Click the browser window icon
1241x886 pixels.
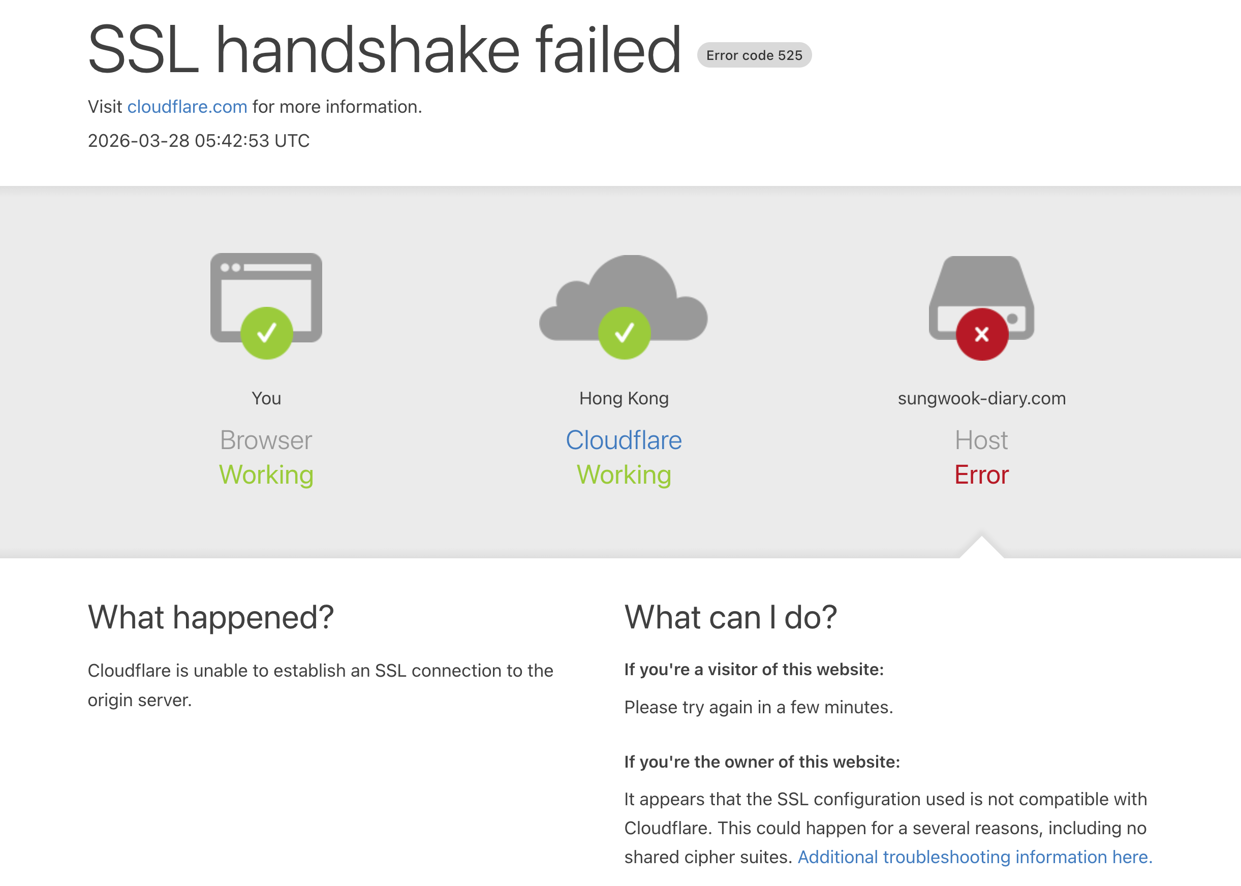tap(266, 297)
